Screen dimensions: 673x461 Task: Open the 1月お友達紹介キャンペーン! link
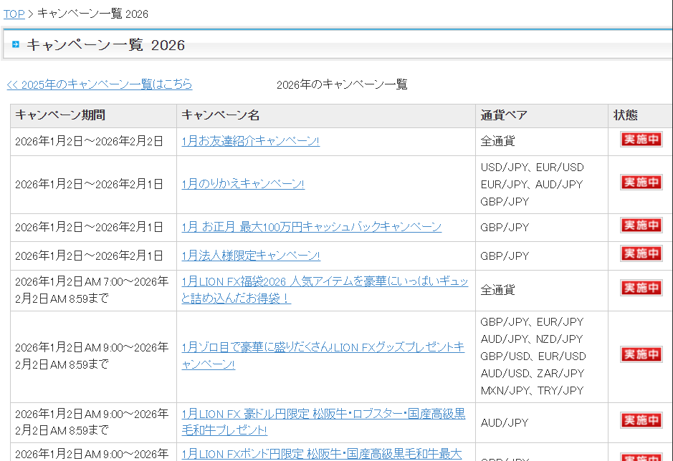pos(250,141)
